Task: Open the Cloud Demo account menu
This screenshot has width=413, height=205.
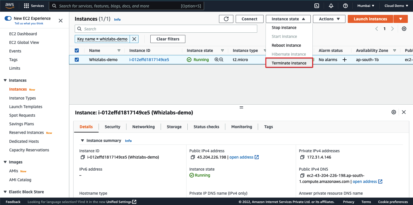Action: [x=396, y=6]
